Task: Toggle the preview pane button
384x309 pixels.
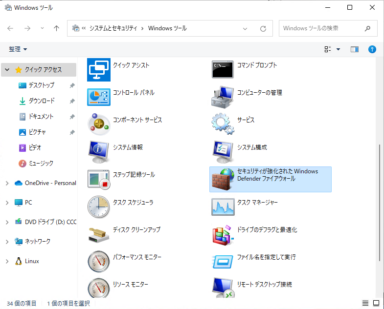Action: 354,49
